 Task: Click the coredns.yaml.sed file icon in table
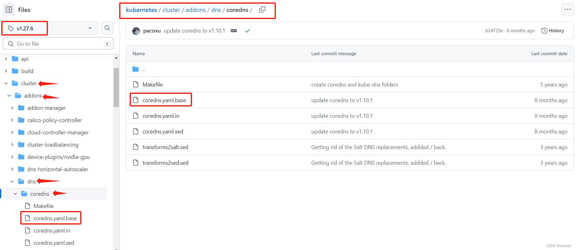click(x=135, y=131)
